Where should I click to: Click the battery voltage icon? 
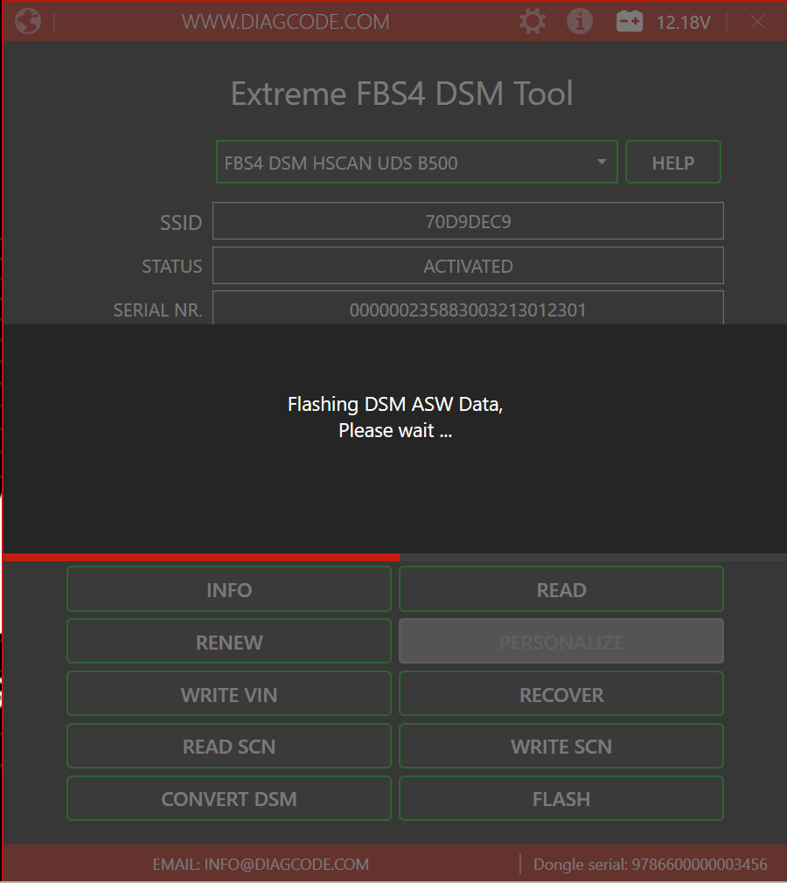630,22
